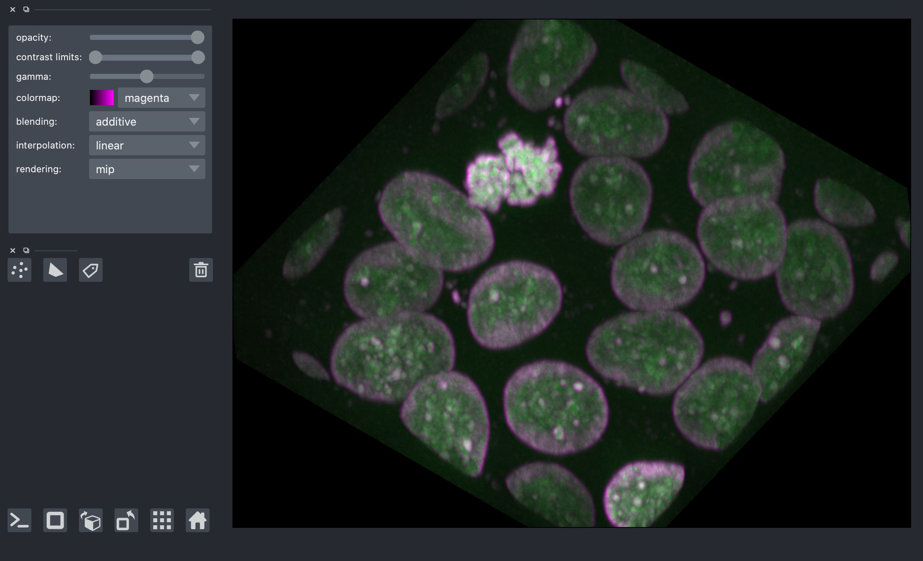Reset view with home icon

pos(198,520)
